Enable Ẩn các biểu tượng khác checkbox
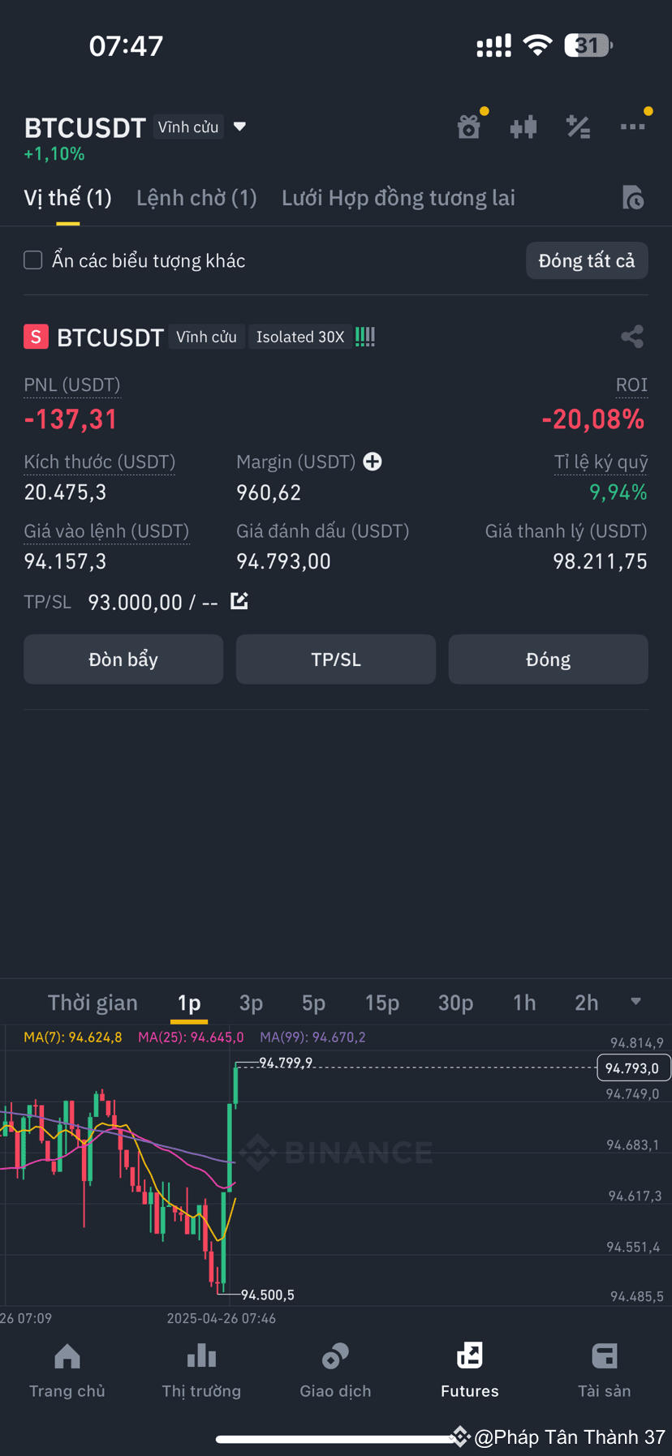The image size is (672, 1456). point(33,260)
